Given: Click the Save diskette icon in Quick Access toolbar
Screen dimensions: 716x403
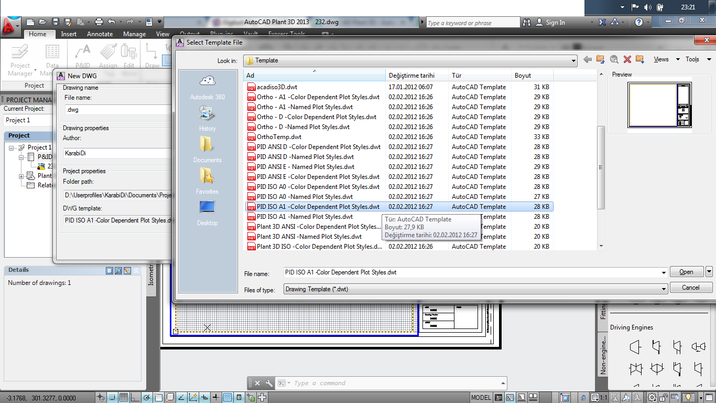Looking at the screenshot, I should click(56, 22).
